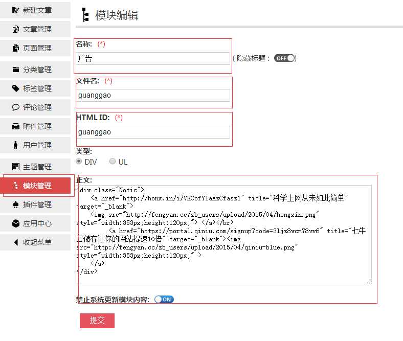The height and width of the screenshot is (341, 403).
Task: Open 用户管理 in the sidebar
Action: coord(35,145)
